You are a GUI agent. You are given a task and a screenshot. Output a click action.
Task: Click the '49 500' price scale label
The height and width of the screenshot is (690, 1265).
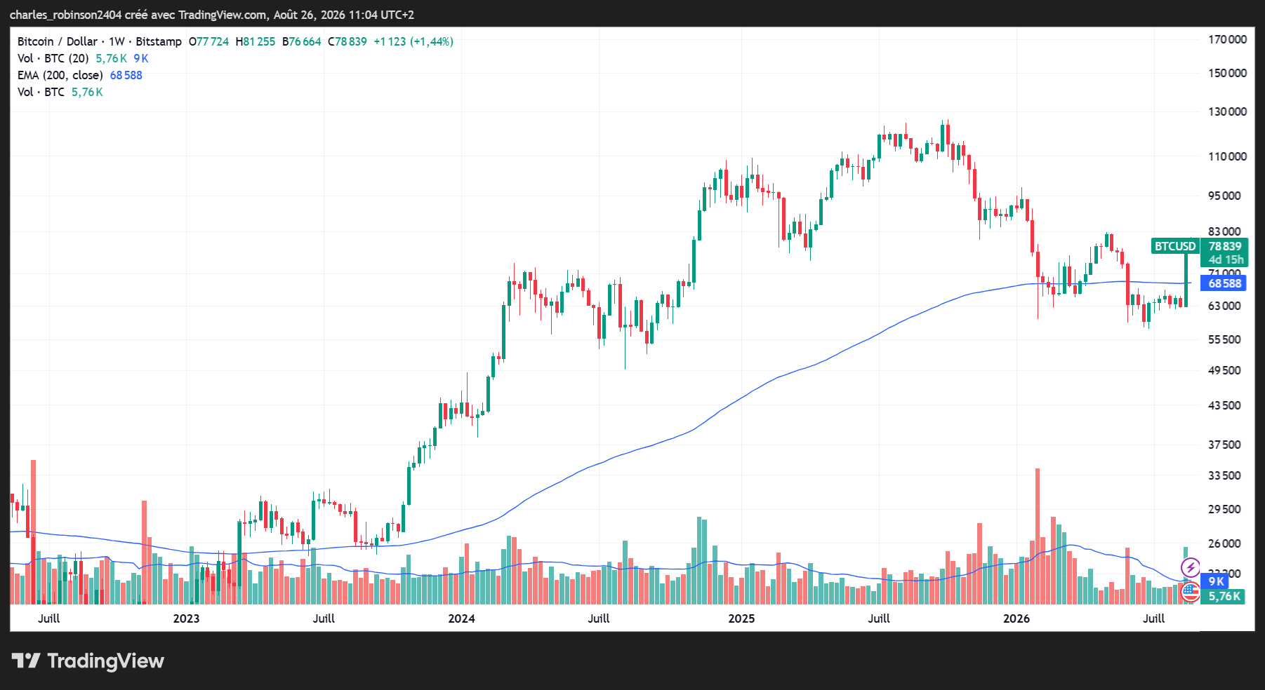pos(1224,370)
